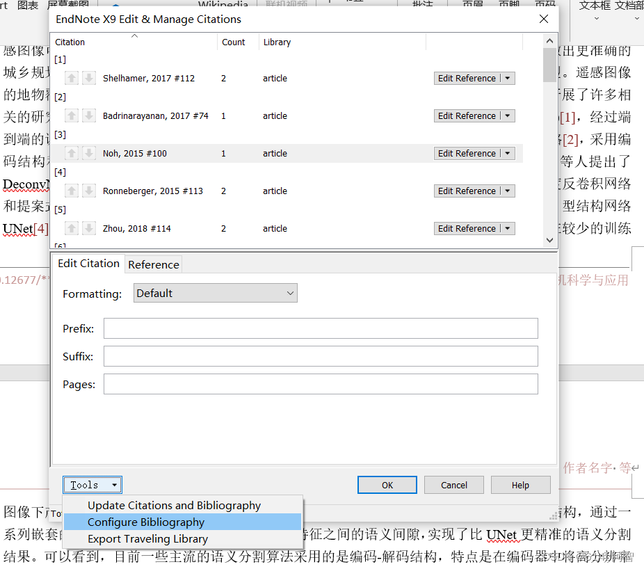This screenshot has width=644, height=569.
Task: Move Badrinarayanan, 2017 citation up
Action: pyautogui.click(x=72, y=115)
